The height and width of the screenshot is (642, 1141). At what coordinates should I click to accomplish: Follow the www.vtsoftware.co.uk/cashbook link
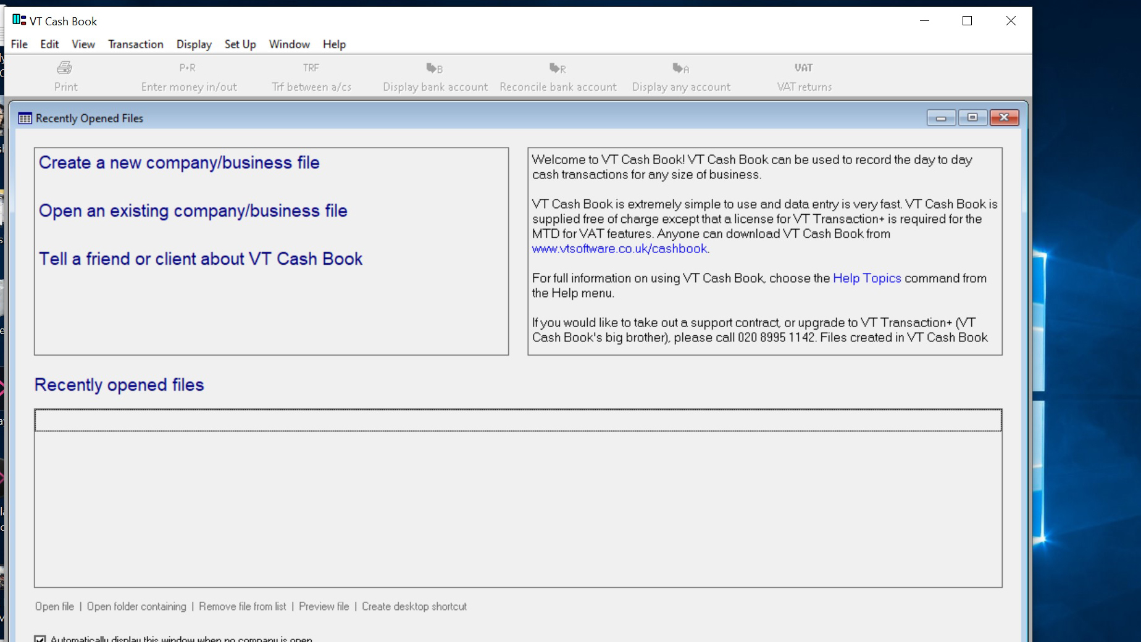click(x=619, y=249)
